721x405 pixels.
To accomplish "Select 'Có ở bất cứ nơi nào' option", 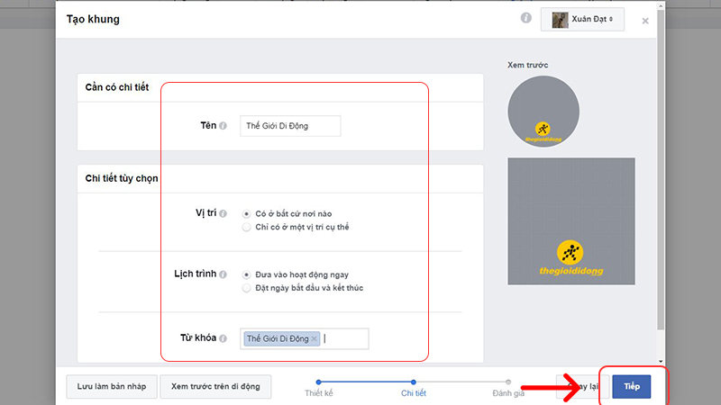I will [246, 214].
